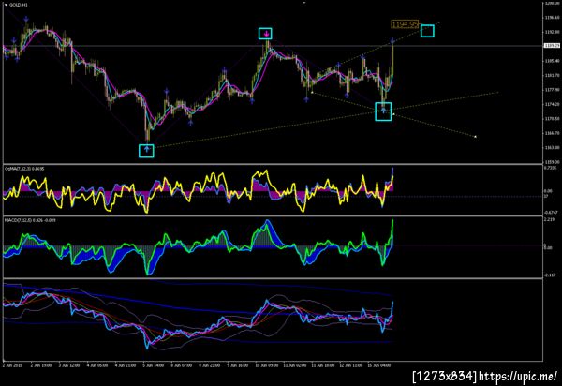The width and height of the screenshot is (562, 386).
Task: Select the '12 Jun 11:00' time axis label
Action: tap(351, 365)
